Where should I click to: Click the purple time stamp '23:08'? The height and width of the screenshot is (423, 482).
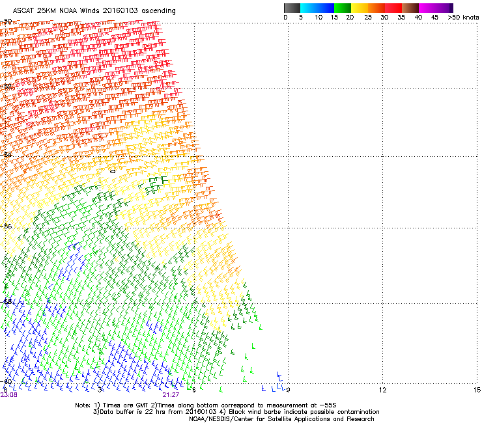[9, 395]
